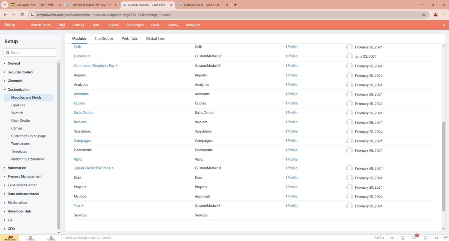Open the megaphone announcements icon
This screenshot has height=241, width=449.
pyautogui.click(x=436, y=238)
